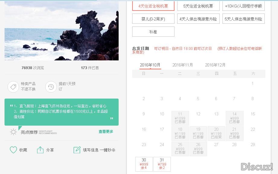This screenshot has width=278, height=174.
Task: Click the Jeju coast rock photo
Action: coord(62,31)
